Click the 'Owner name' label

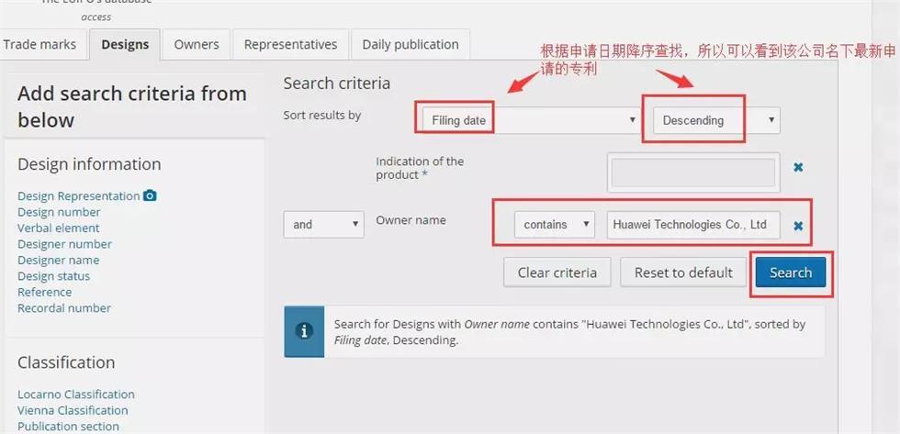point(411,220)
